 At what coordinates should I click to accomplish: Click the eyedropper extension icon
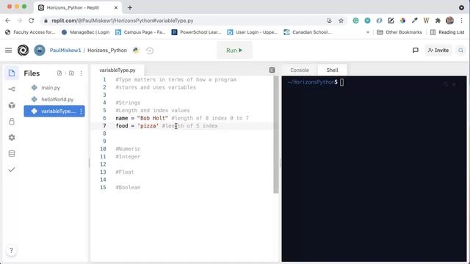click(x=414, y=21)
